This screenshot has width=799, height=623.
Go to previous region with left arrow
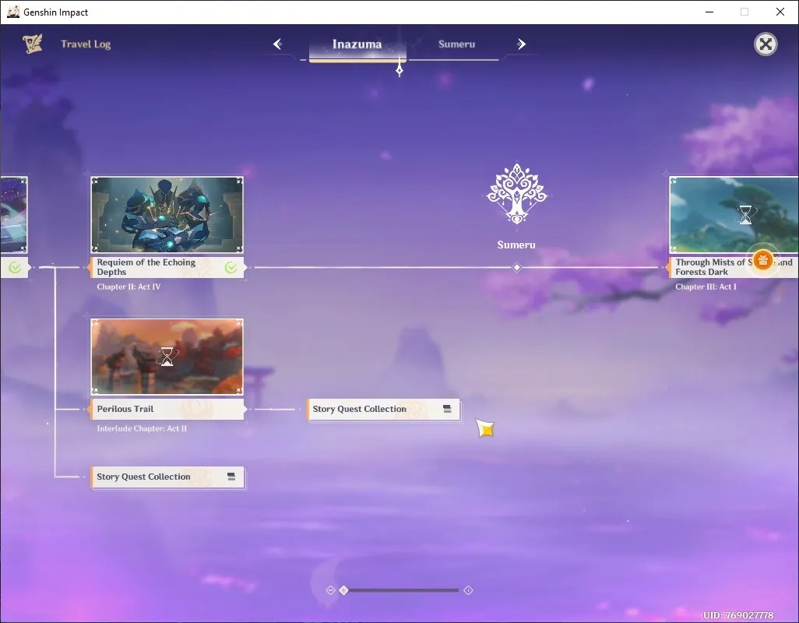(278, 44)
